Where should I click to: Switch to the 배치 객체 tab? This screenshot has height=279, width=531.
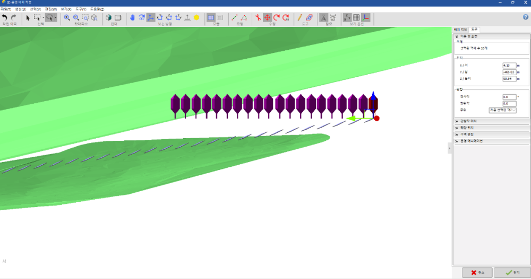[460, 29]
